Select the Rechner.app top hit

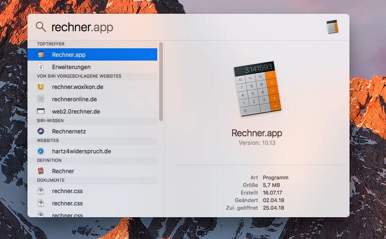[92, 54]
